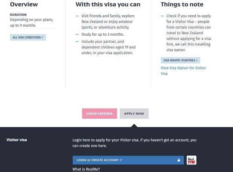Viewport: 233px width, 172px height.
Task: Click the Study for up to 3 months bullet
Action: 102,35
